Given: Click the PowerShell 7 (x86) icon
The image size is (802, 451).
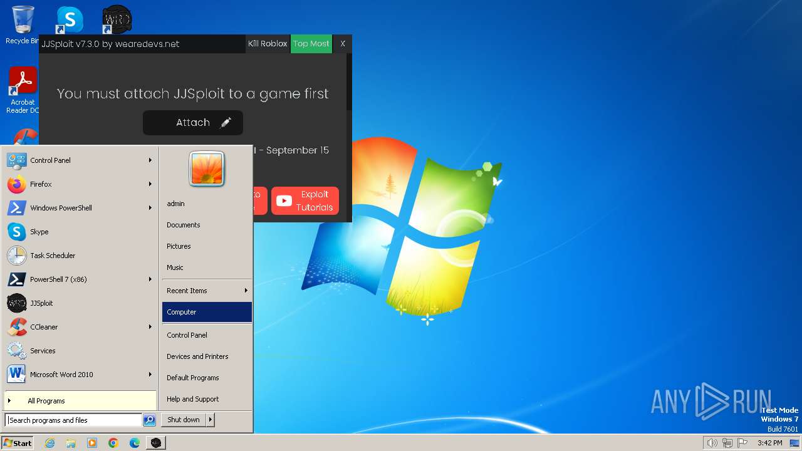Looking at the screenshot, I should 16,279.
